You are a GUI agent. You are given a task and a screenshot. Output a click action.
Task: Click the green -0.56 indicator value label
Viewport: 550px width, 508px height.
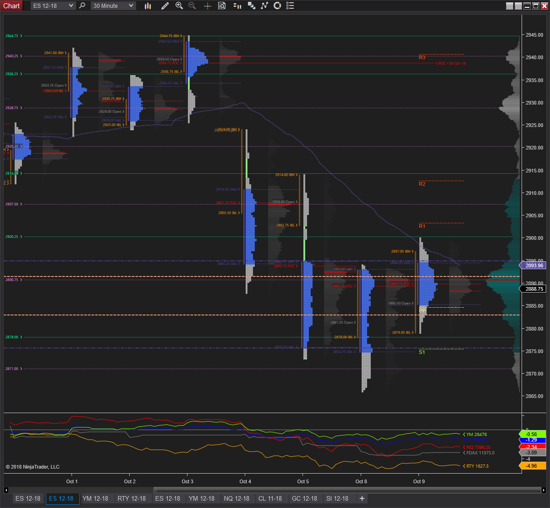point(533,434)
